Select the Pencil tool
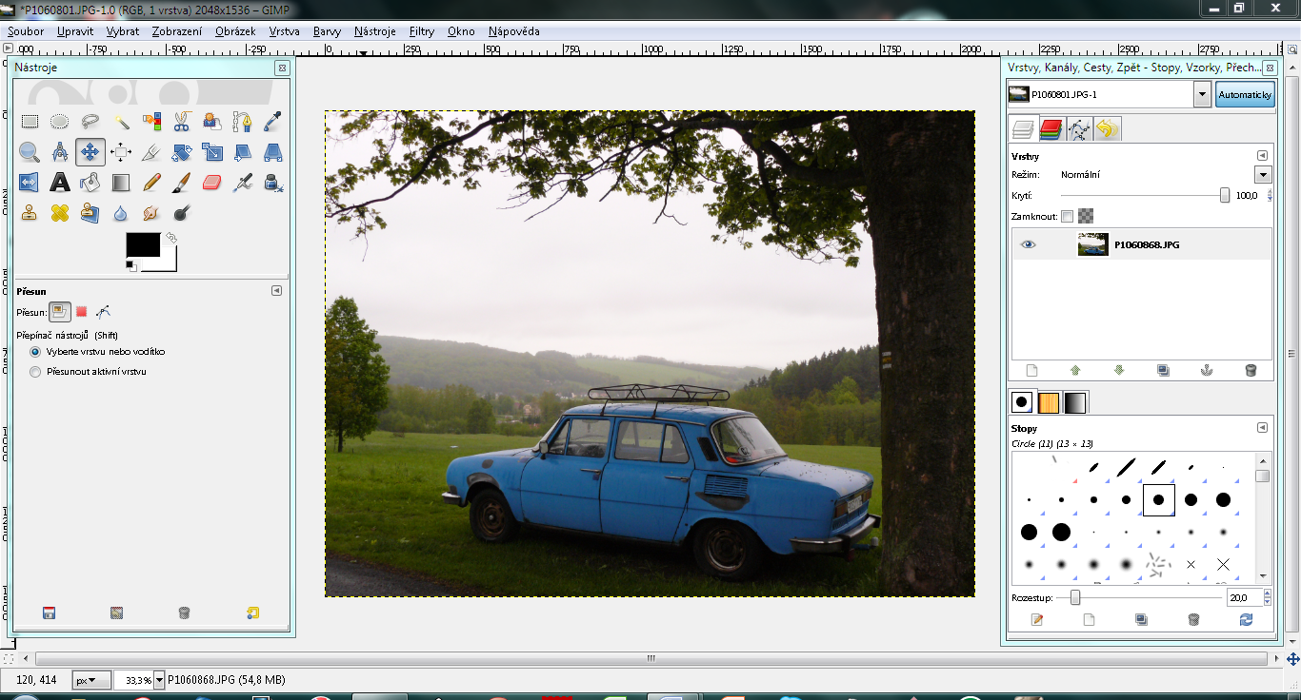 pos(151,182)
